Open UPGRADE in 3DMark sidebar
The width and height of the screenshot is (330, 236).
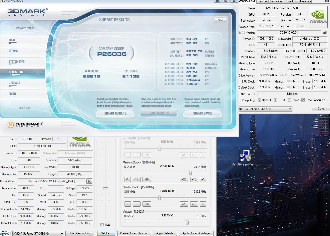point(14,83)
